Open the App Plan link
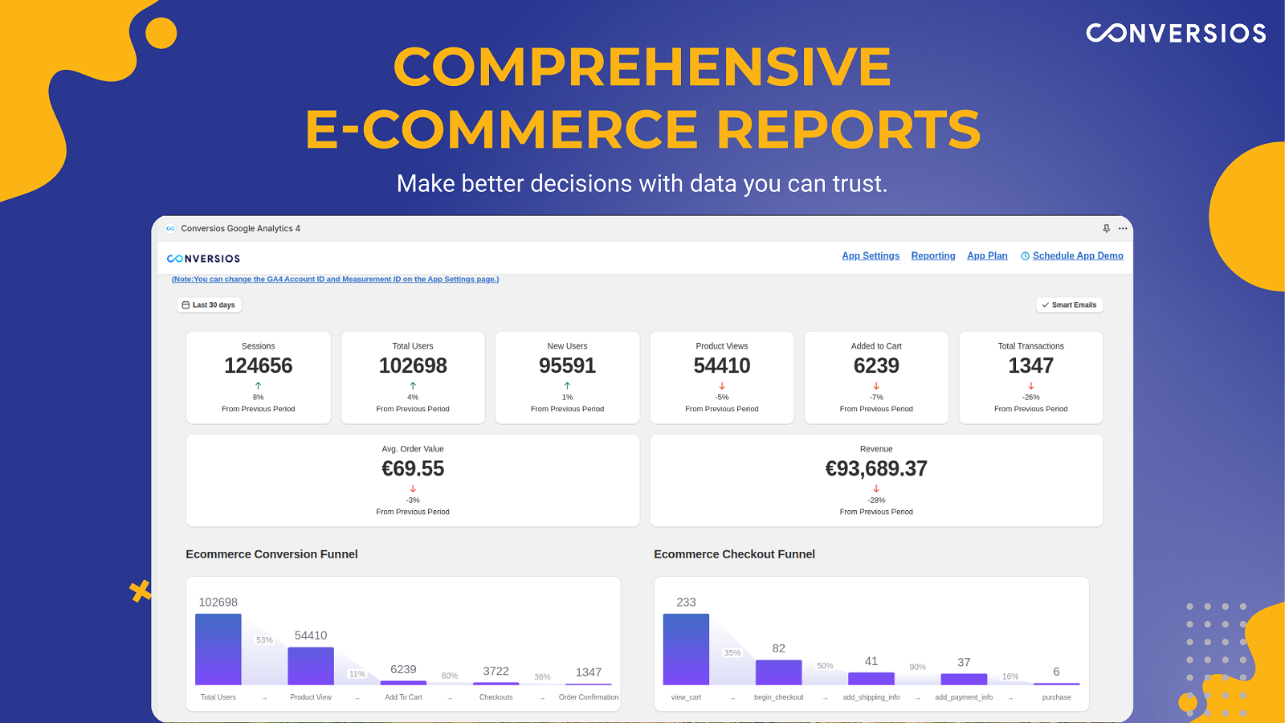This screenshot has height=723, width=1285. point(987,256)
